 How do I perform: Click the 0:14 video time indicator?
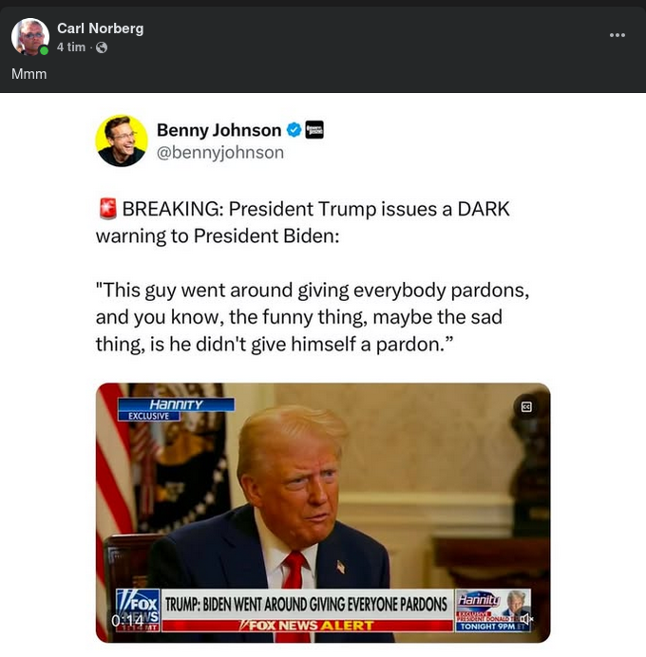[x=127, y=620]
